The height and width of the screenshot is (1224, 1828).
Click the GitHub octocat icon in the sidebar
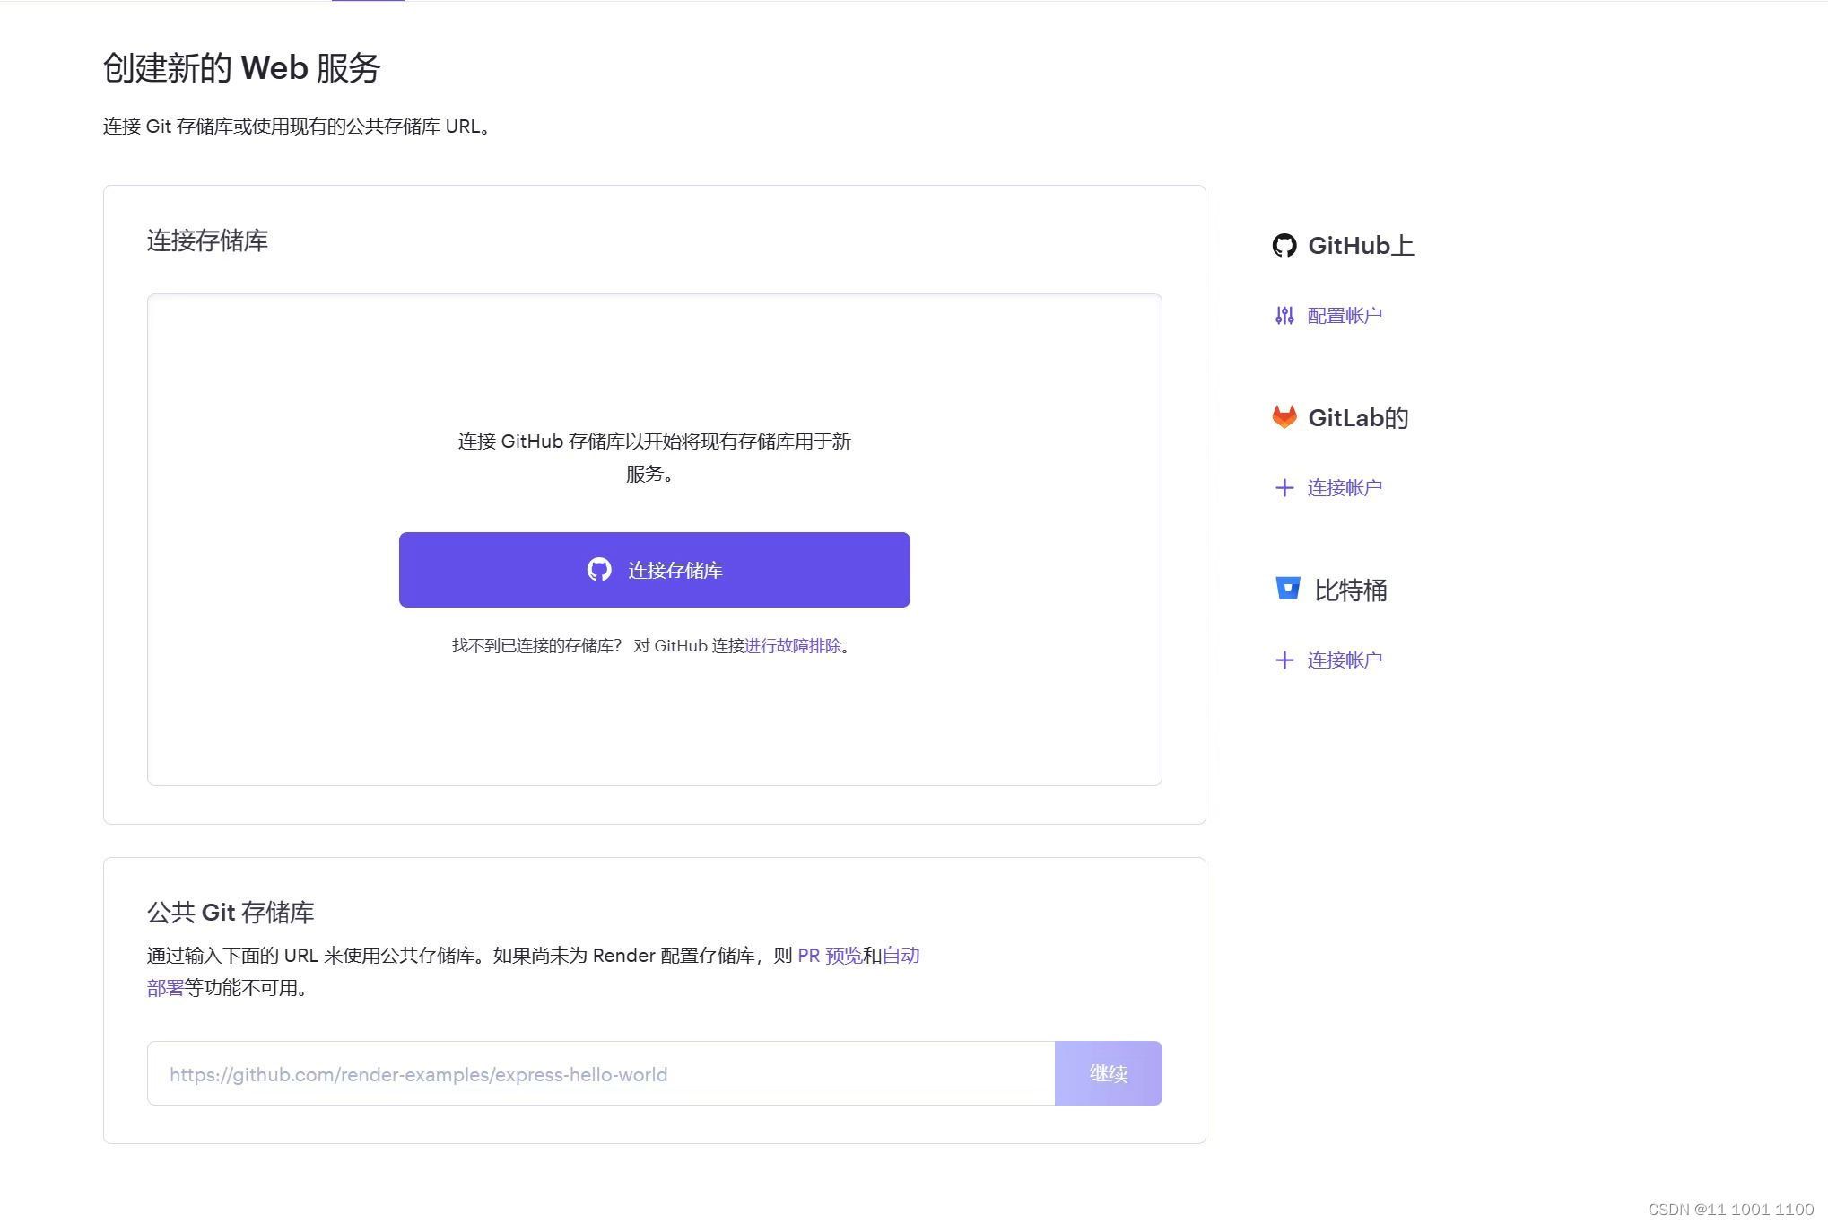[x=1284, y=245]
